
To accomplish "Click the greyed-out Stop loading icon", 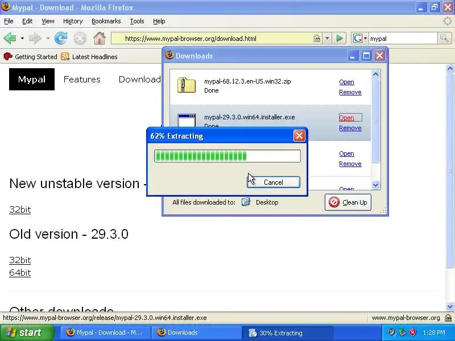I will tap(80, 38).
